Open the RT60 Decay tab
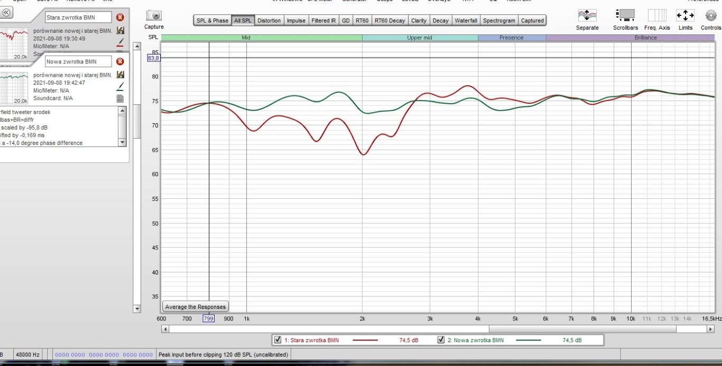The height and width of the screenshot is (366, 722). pyautogui.click(x=390, y=21)
